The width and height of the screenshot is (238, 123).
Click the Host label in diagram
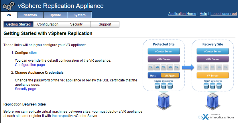[x=153, y=76]
